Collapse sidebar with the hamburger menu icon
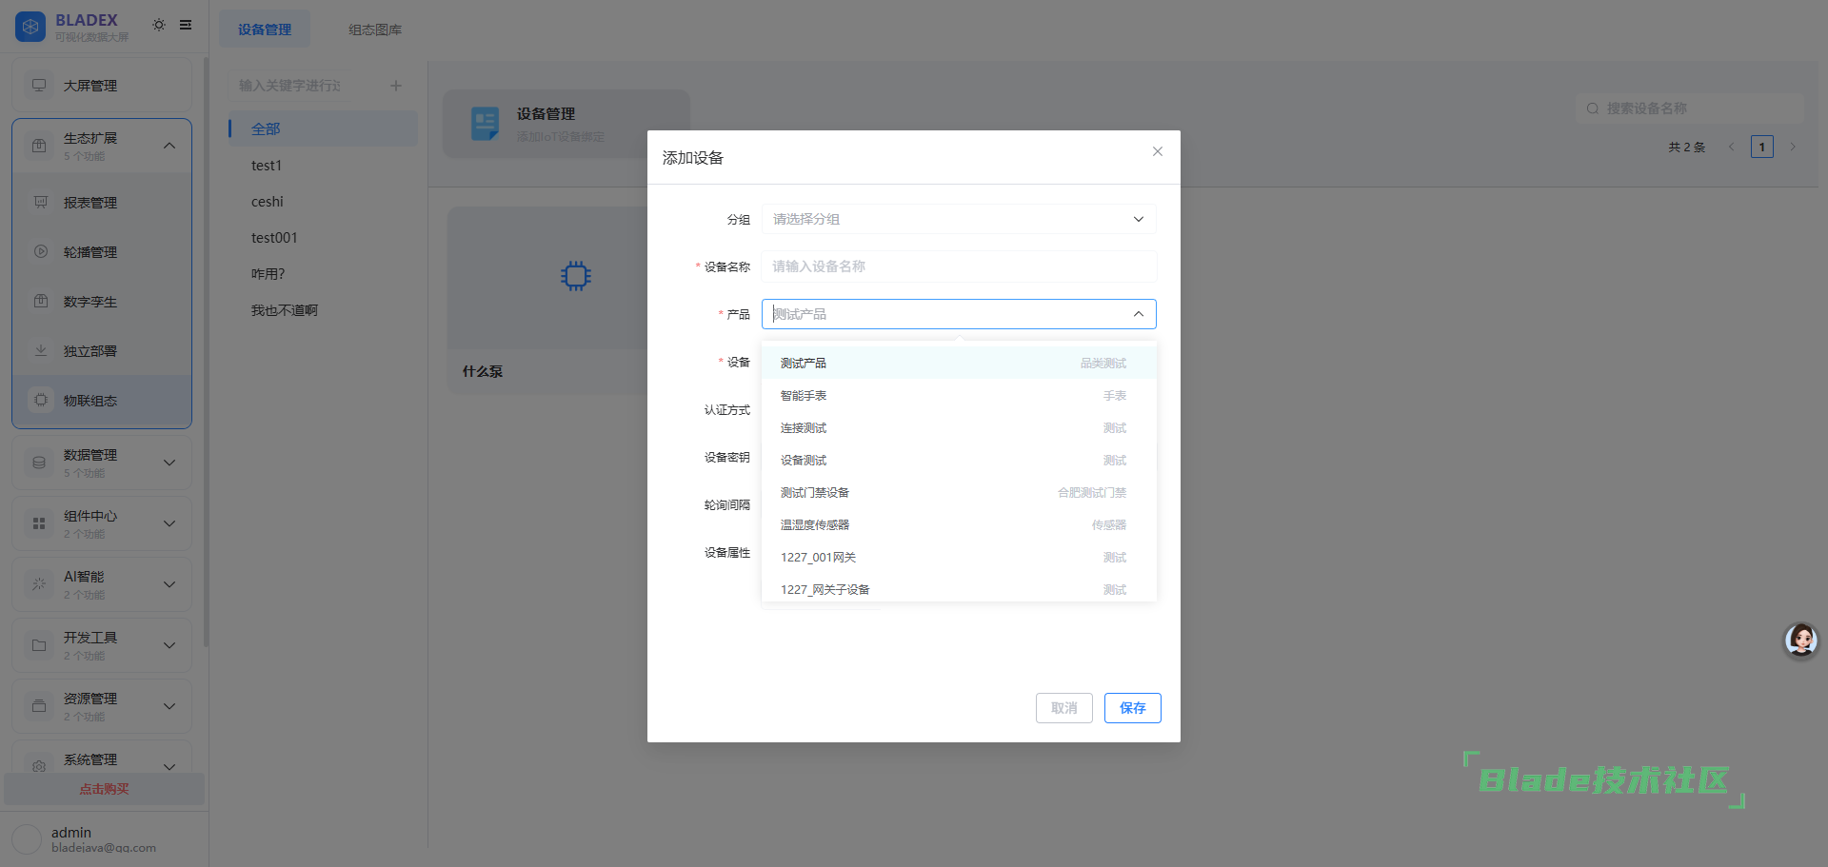1828x867 pixels. (x=186, y=25)
